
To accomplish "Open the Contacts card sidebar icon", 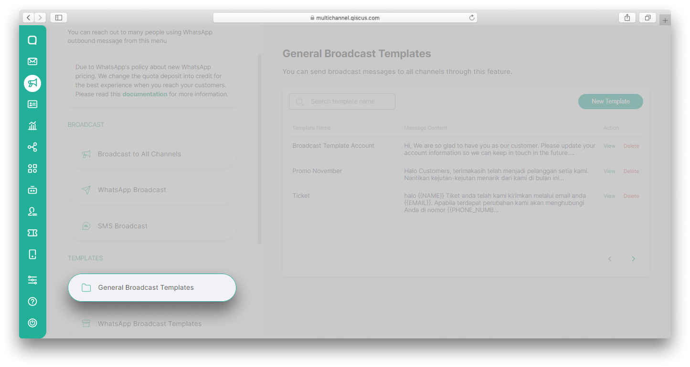I will (x=32, y=104).
